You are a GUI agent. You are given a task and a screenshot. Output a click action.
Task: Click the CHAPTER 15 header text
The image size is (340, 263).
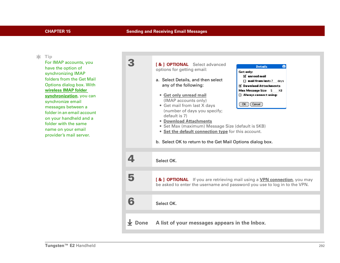click(x=58, y=31)
